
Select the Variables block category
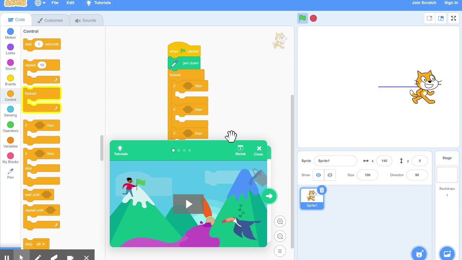tap(10, 143)
